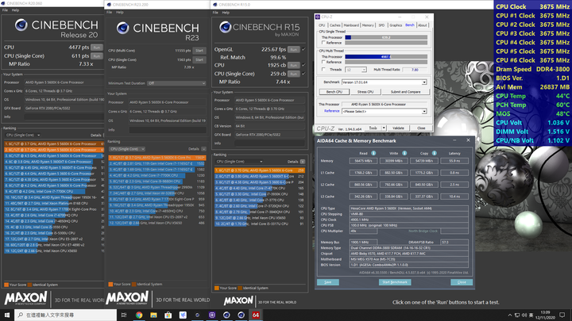Open Task View on the taskbar
Image resolution: width=572 pixels, height=321 pixels.
[x=124, y=315]
